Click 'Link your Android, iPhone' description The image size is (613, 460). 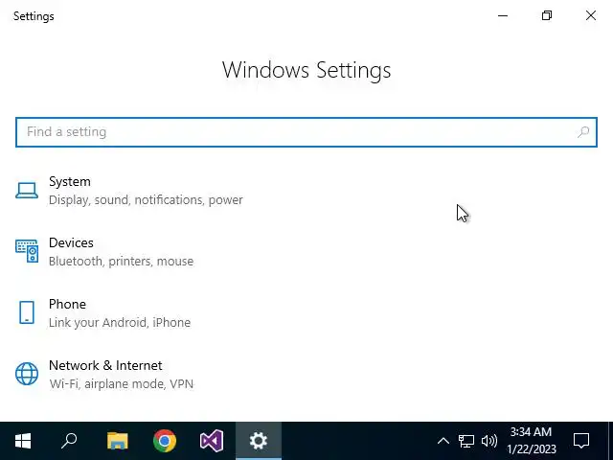pos(120,323)
